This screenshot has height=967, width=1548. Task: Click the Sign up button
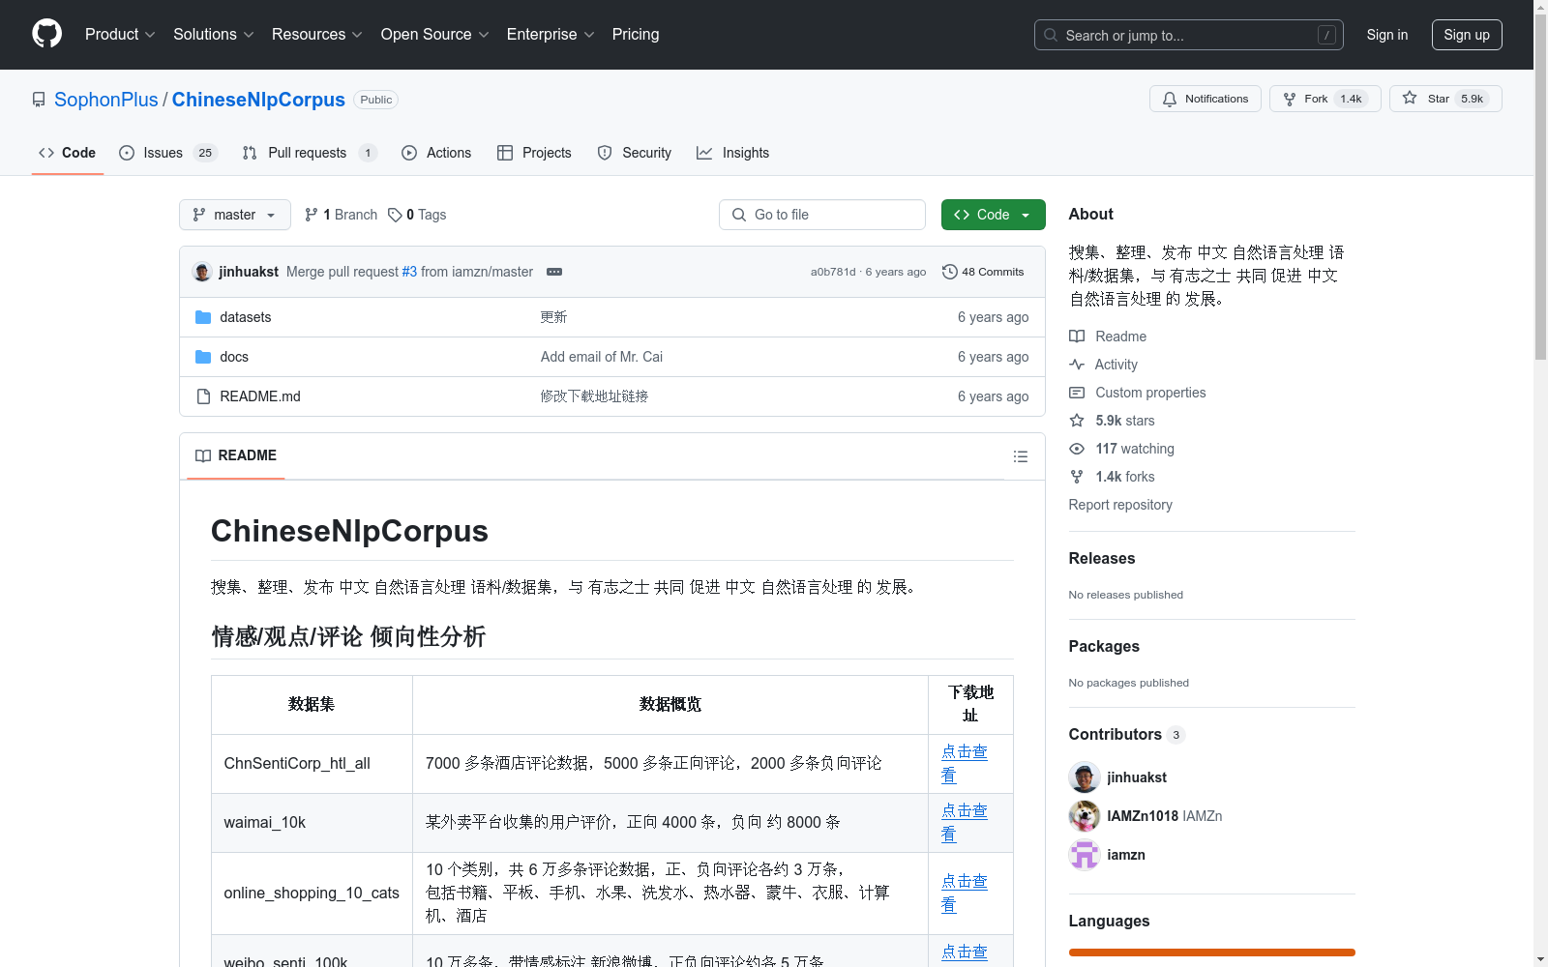(x=1467, y=35)
